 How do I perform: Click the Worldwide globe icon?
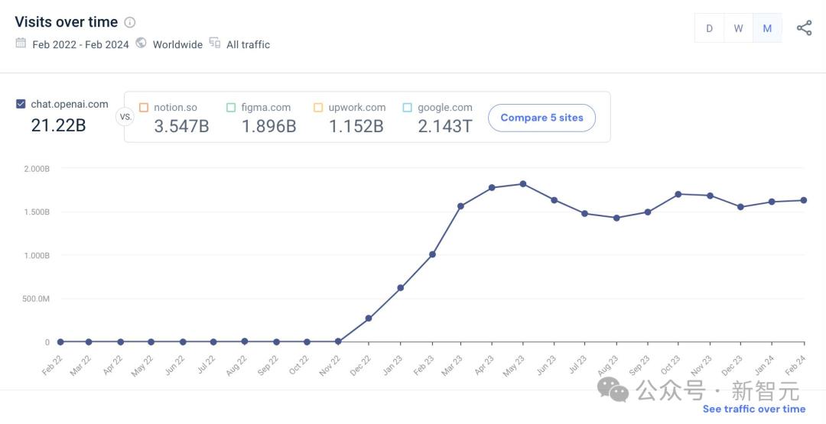pos(141,44)
